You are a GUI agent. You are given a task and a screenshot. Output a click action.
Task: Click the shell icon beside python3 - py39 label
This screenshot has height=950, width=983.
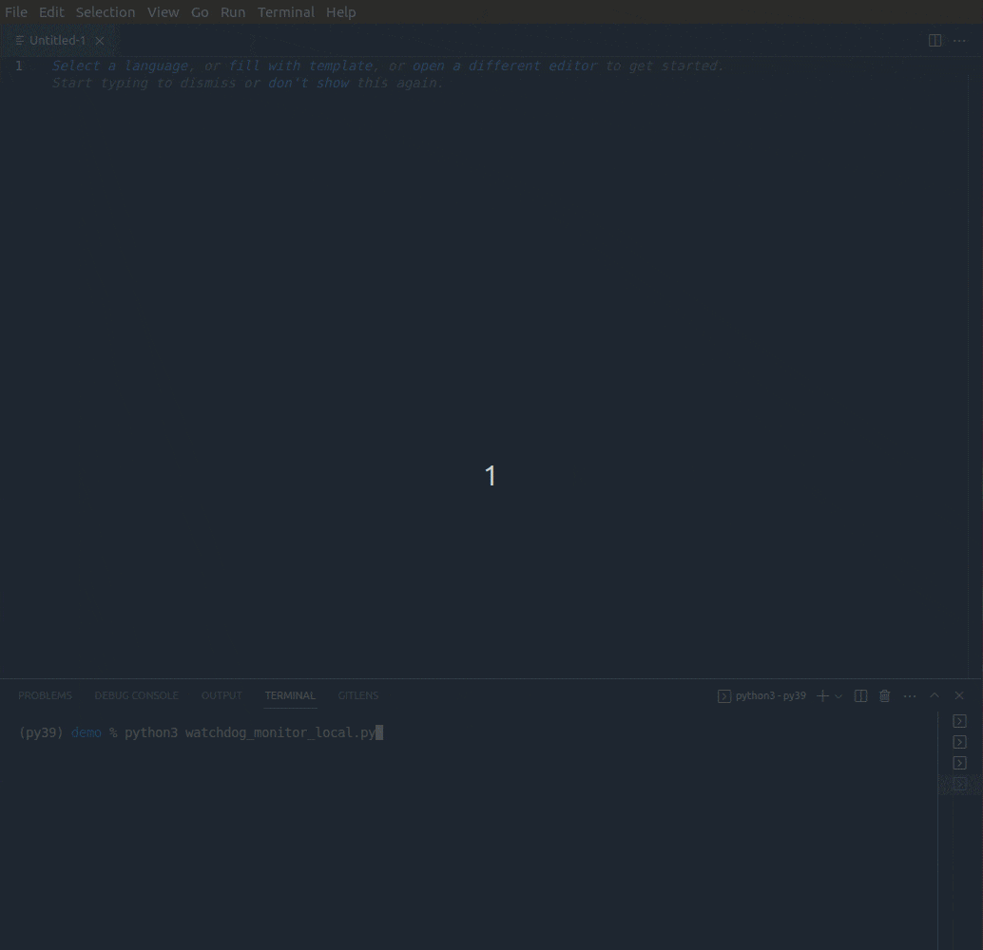tap(723, 695)
